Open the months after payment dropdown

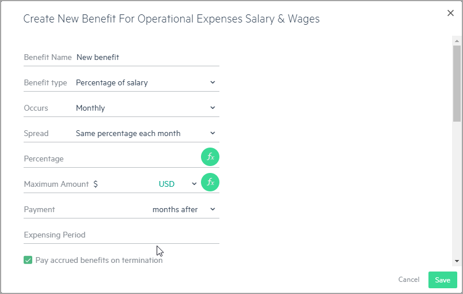pyautogui.click(x=184, y=209)
